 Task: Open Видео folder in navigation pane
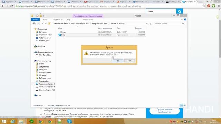pos(41,64)
